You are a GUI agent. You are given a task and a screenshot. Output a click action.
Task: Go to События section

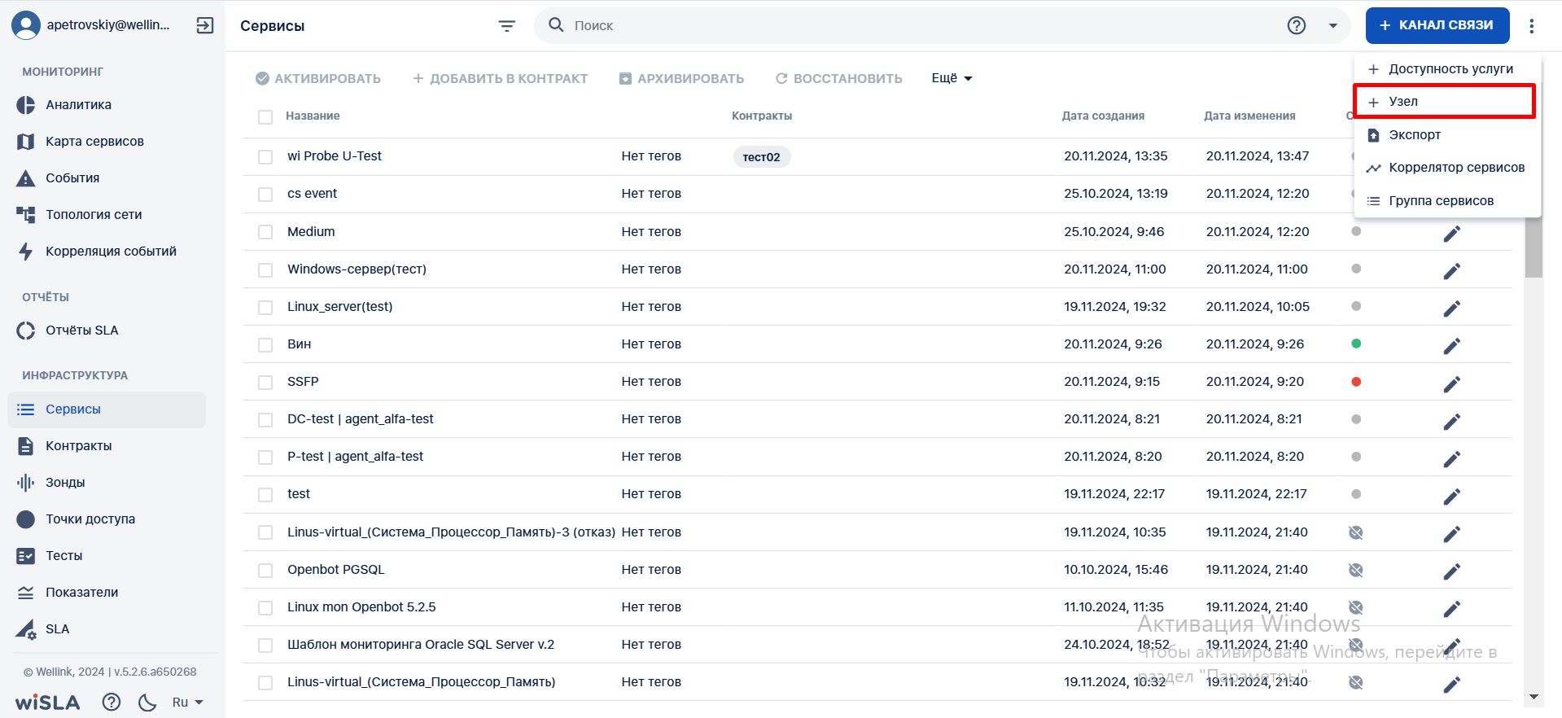point(72,178)
